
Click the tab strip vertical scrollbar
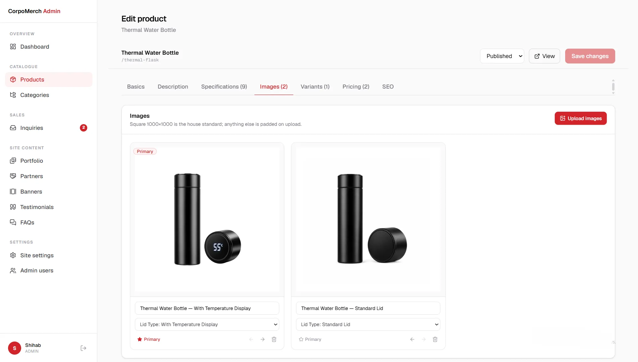pos(613,87)
